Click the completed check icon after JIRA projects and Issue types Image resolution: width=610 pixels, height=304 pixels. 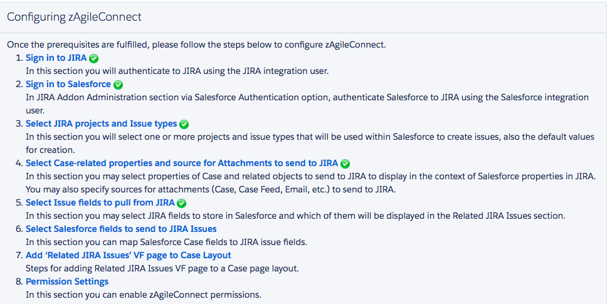click(x=184, y=124)
